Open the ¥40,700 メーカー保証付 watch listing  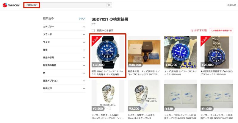point(181,56)
